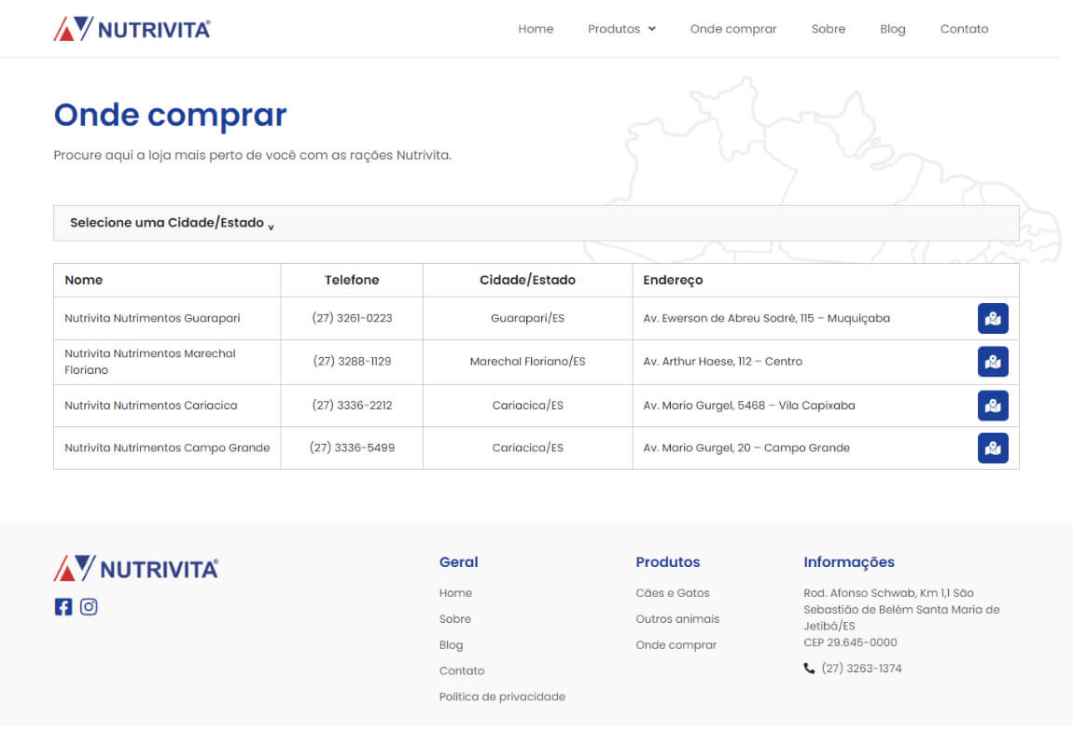Click the Contato link in footer
1073x732 pixels.
462,670
